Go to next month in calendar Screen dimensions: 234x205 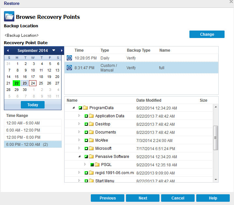(62, 51)
